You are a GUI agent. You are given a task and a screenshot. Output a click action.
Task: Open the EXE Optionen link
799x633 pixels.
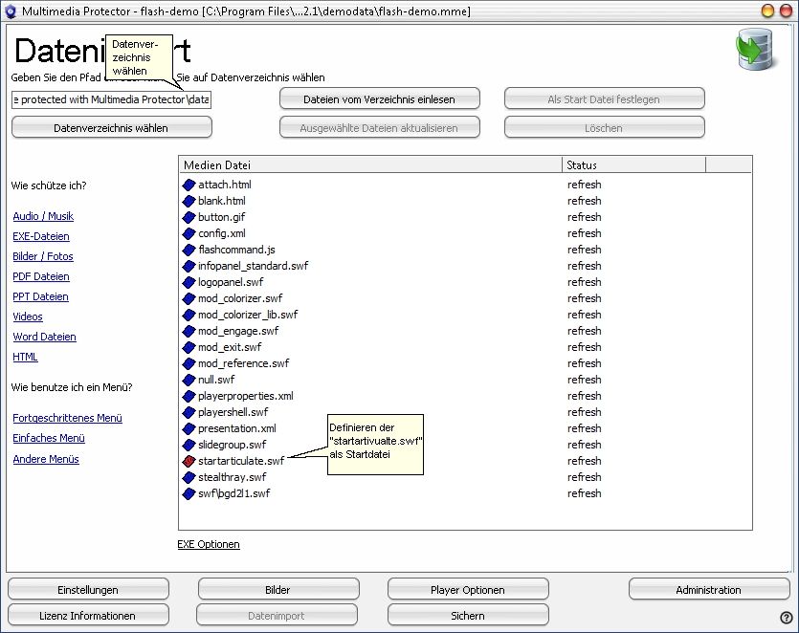pyautogui.click(x=209, y=544)
